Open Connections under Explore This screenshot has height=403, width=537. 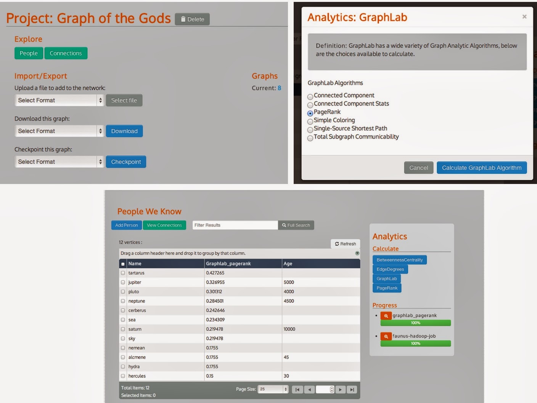pos(66,53)
